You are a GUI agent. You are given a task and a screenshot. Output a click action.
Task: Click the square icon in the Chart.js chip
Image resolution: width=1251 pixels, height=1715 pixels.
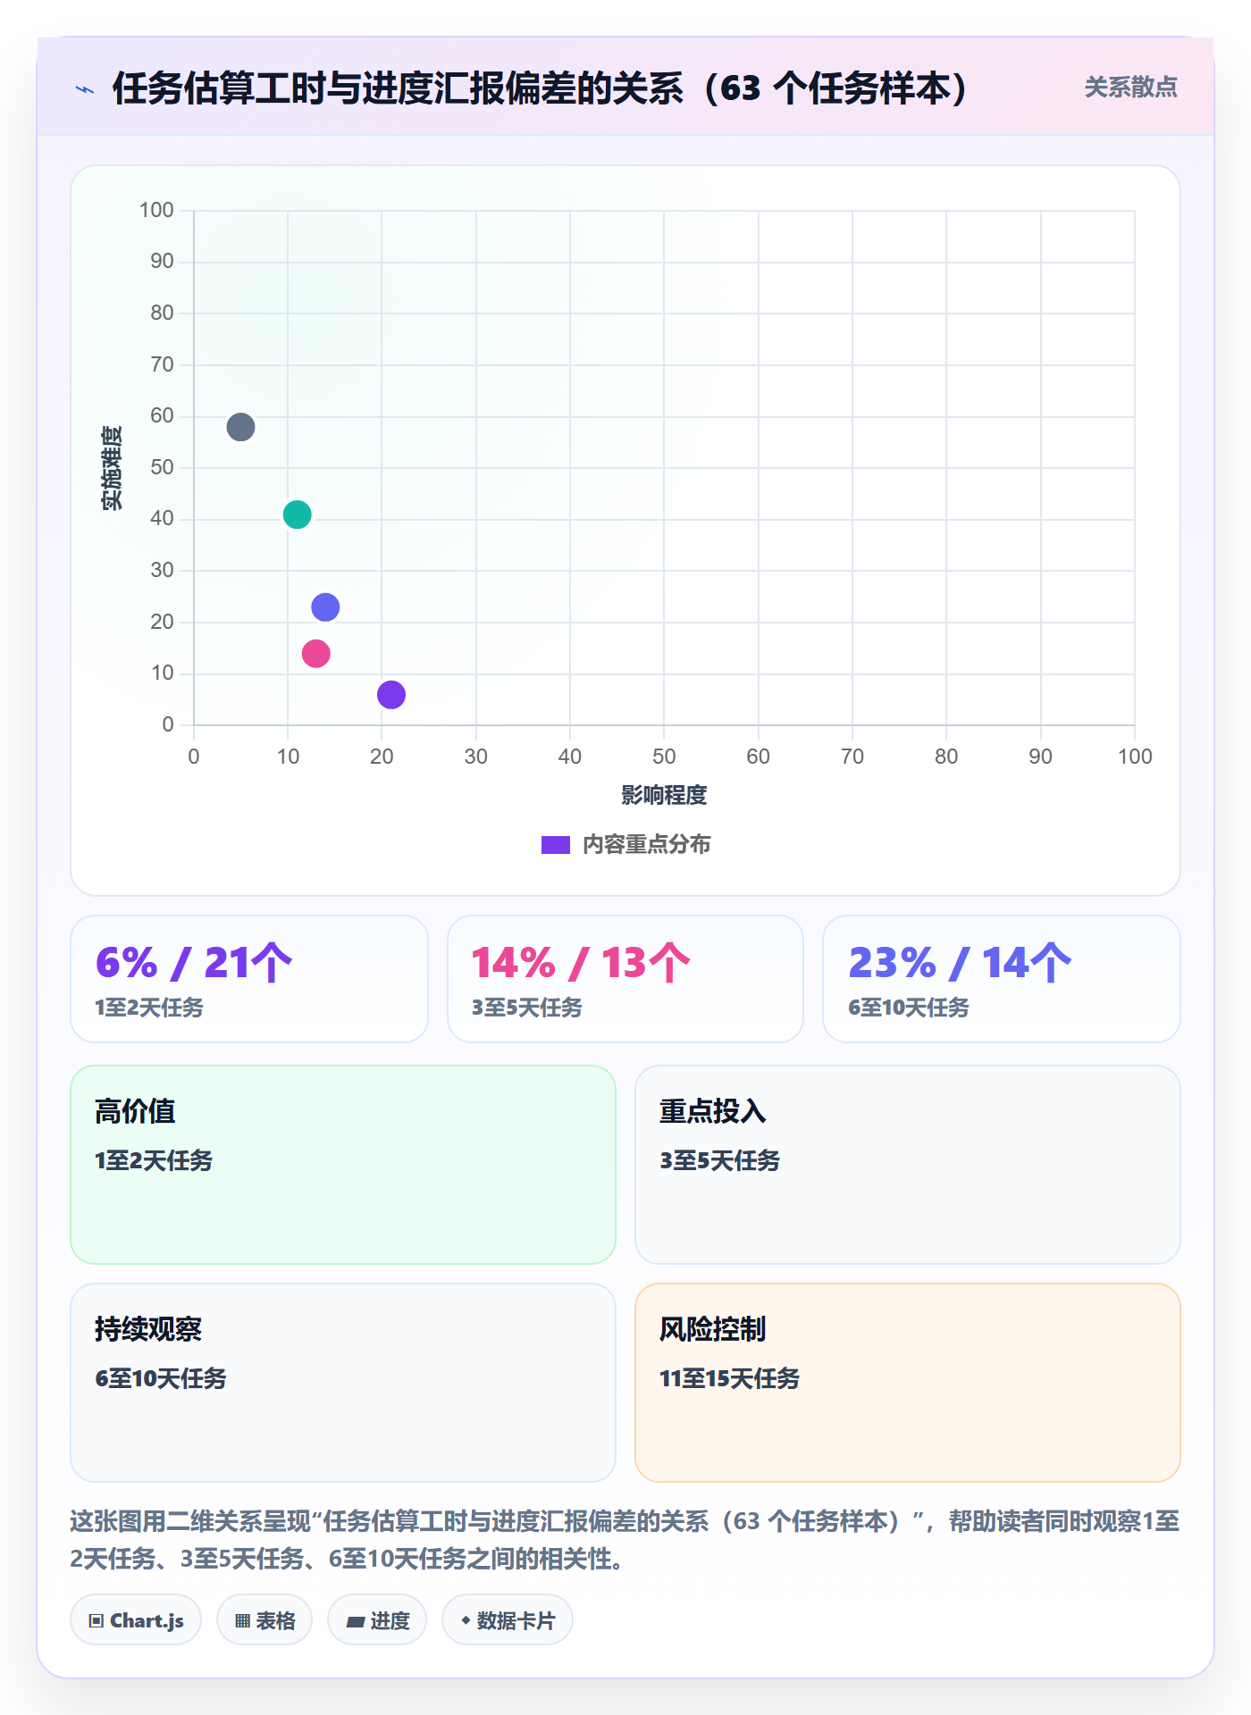click(97, 1621)
